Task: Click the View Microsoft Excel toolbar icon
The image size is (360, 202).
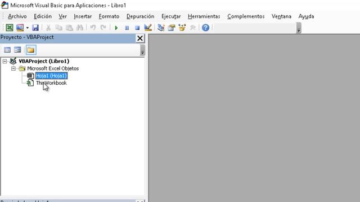Action: click(x=10, y=27)
